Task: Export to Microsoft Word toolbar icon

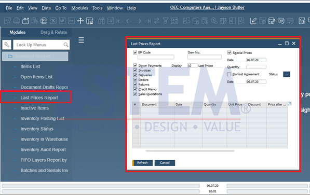Action: (x=62, y=21)
